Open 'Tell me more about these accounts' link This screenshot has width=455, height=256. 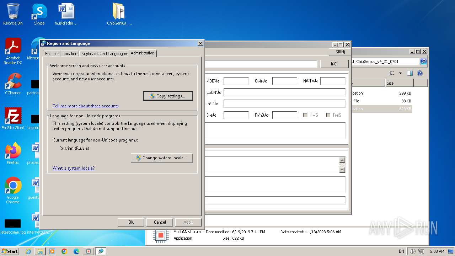(x=86, y=106)
